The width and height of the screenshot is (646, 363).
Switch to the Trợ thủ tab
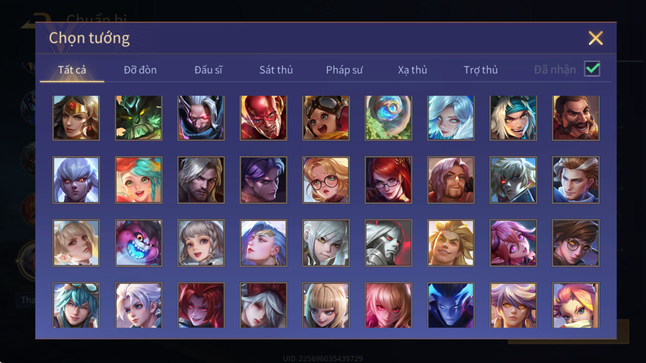tap(480, 70)
